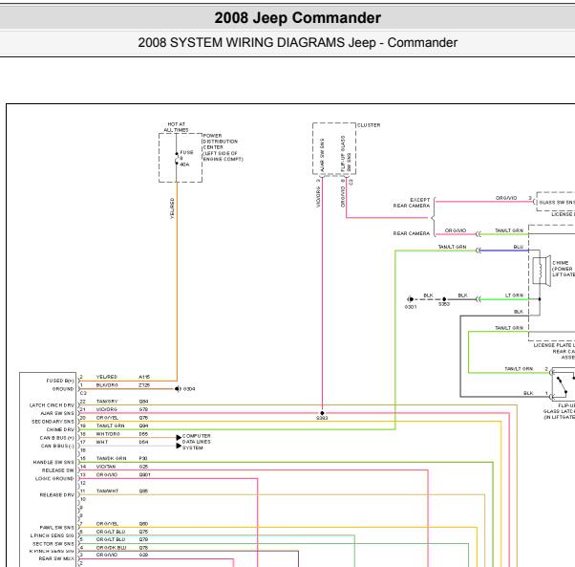Click the 'FUSE 9 40A' fuse label

pos(185,158)
